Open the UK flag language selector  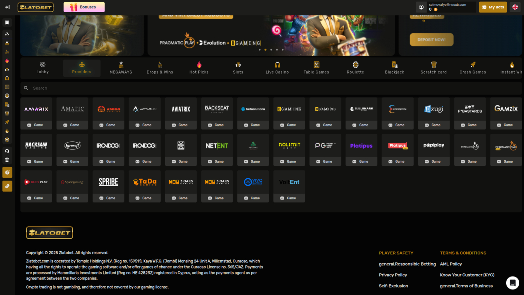tap(515, 7)
